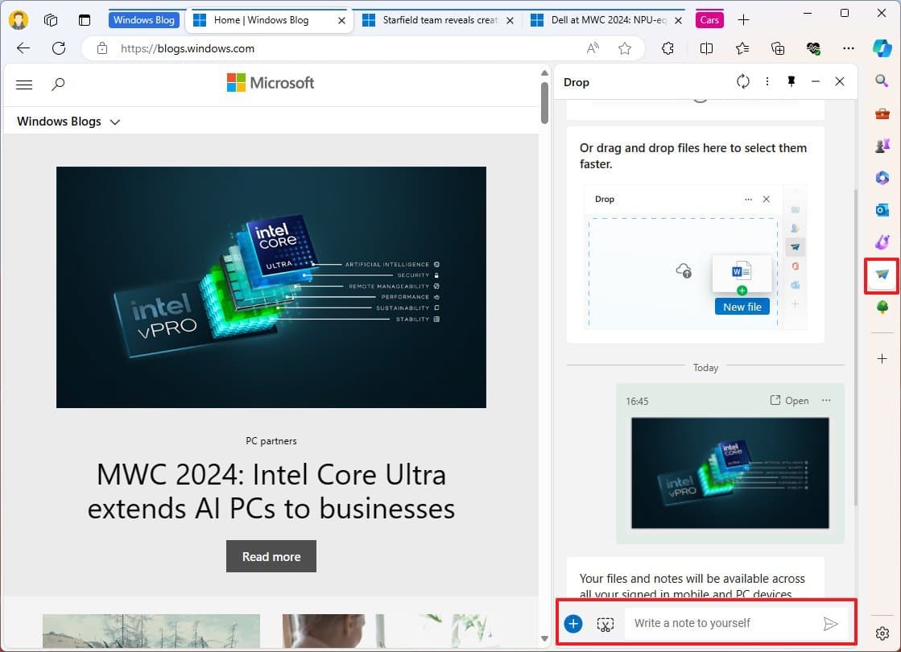Open the Designer sidebar tool
The image size is (901, 652).
[881, 178]
